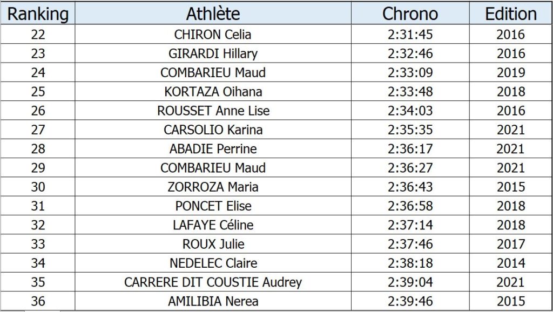Select the edition cell 2017 for ROUX Julie
The height and width of the screenshot is (312, 553).
(x=511, y=243)
